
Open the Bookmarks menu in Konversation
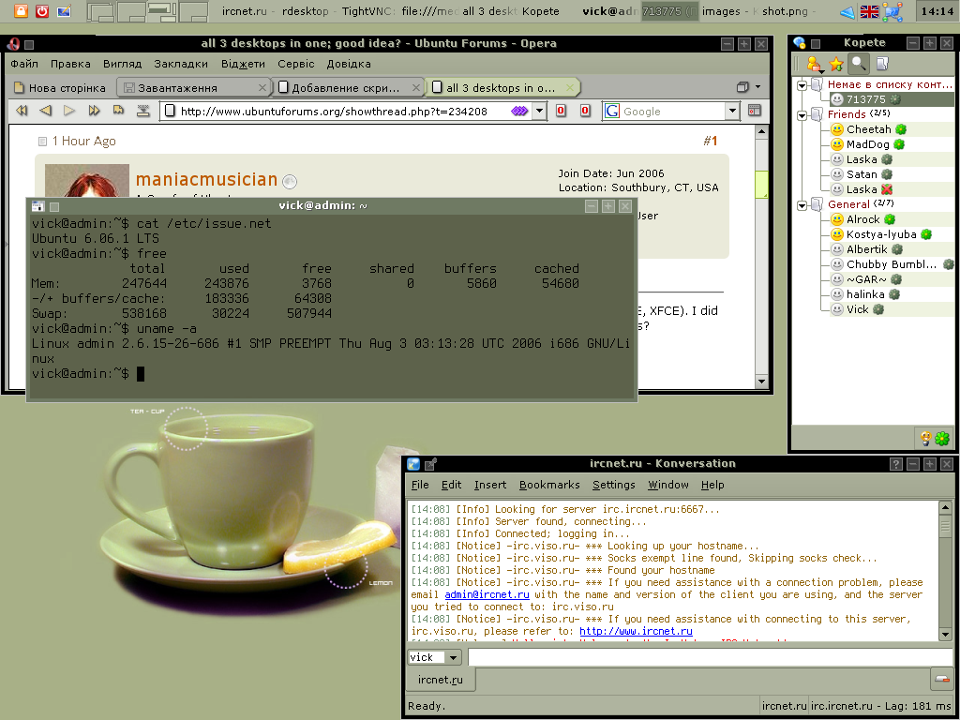[549, 485]
